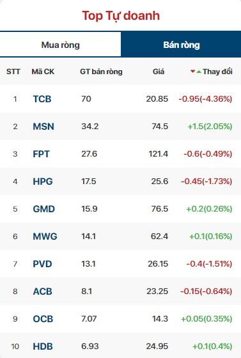Open the OCB stock ticker
Screen dimensions: 241x358
43,319
